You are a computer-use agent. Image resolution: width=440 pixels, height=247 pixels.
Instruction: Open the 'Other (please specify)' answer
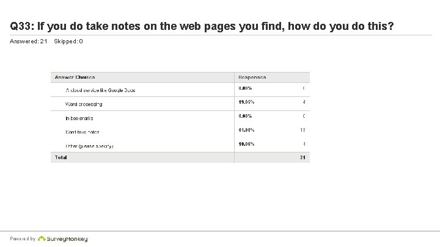pyautogui.click(x=89, y=146)
